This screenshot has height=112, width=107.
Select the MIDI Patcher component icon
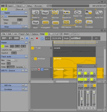[67, 22]
